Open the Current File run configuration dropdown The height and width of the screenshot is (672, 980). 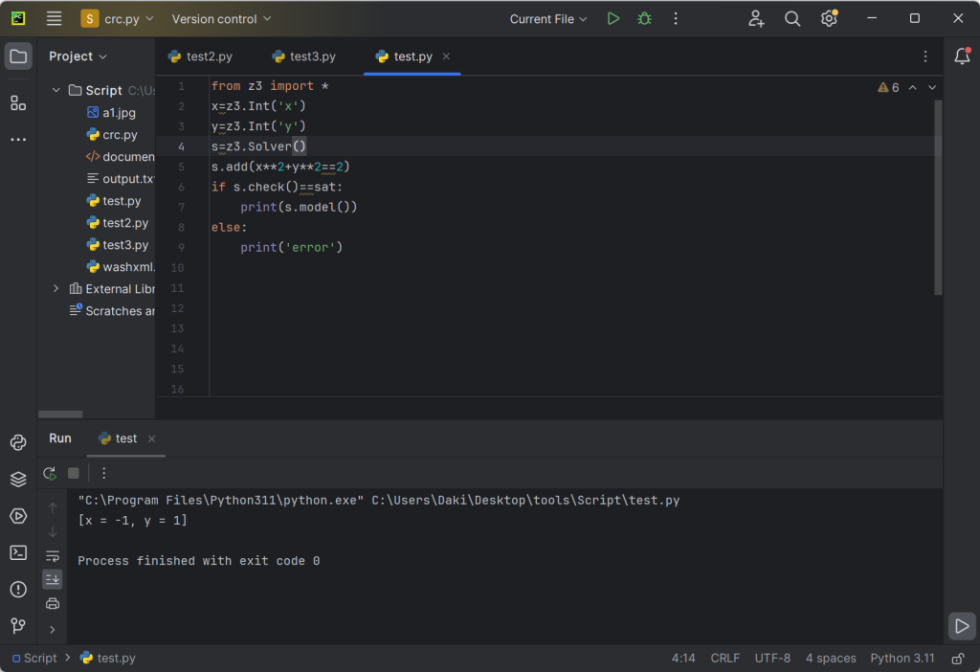pyautogui.click(x=548, y=18)
